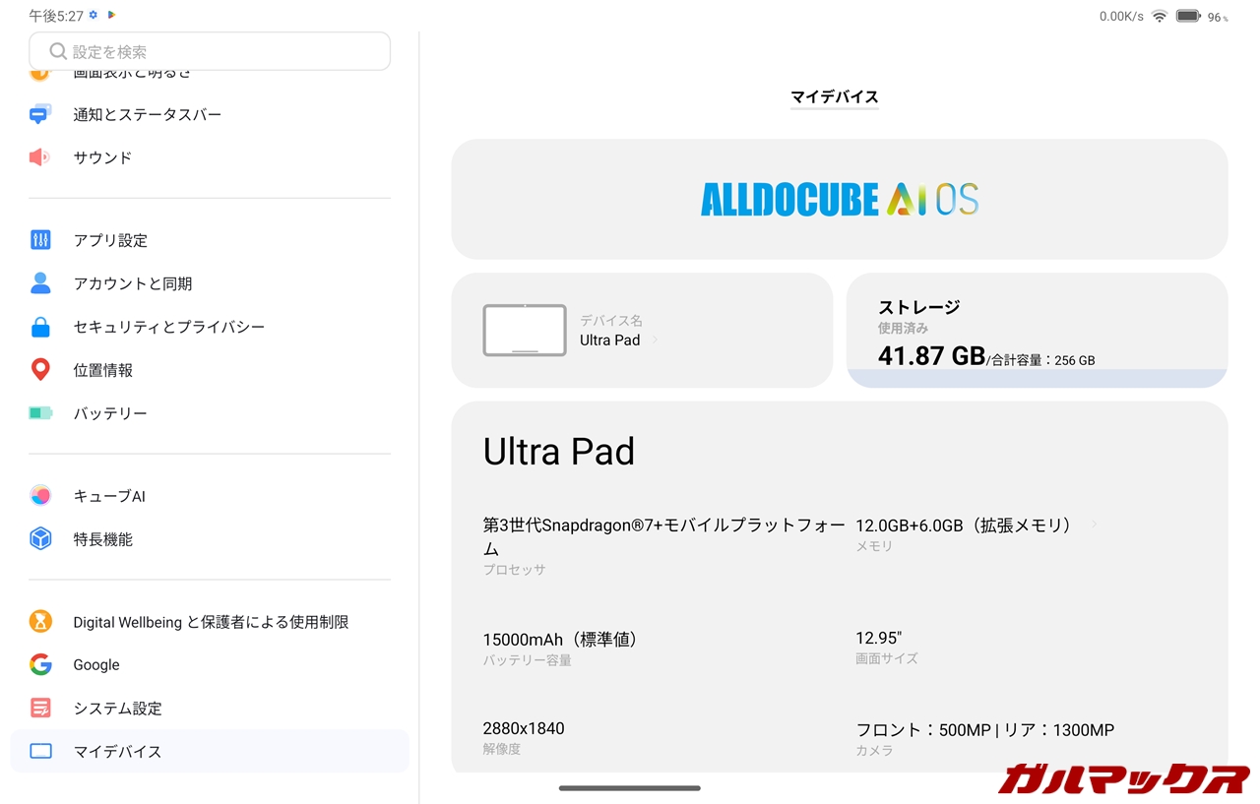
Task: Tap the Wi-Fi status bar icon
Action: tap(1160, 16)
